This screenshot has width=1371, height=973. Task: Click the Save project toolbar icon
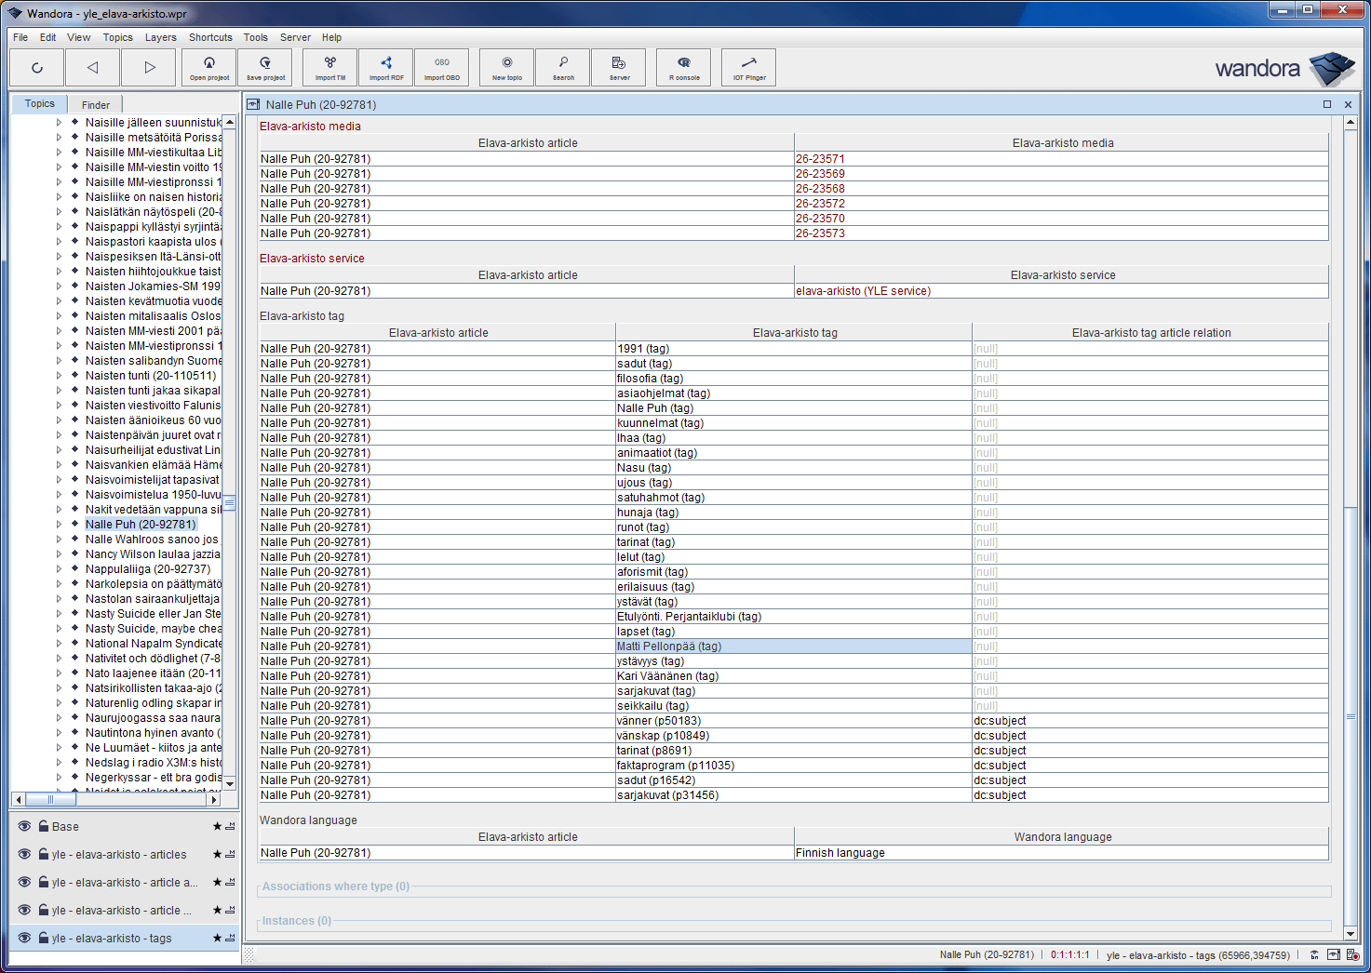[265, 67]
